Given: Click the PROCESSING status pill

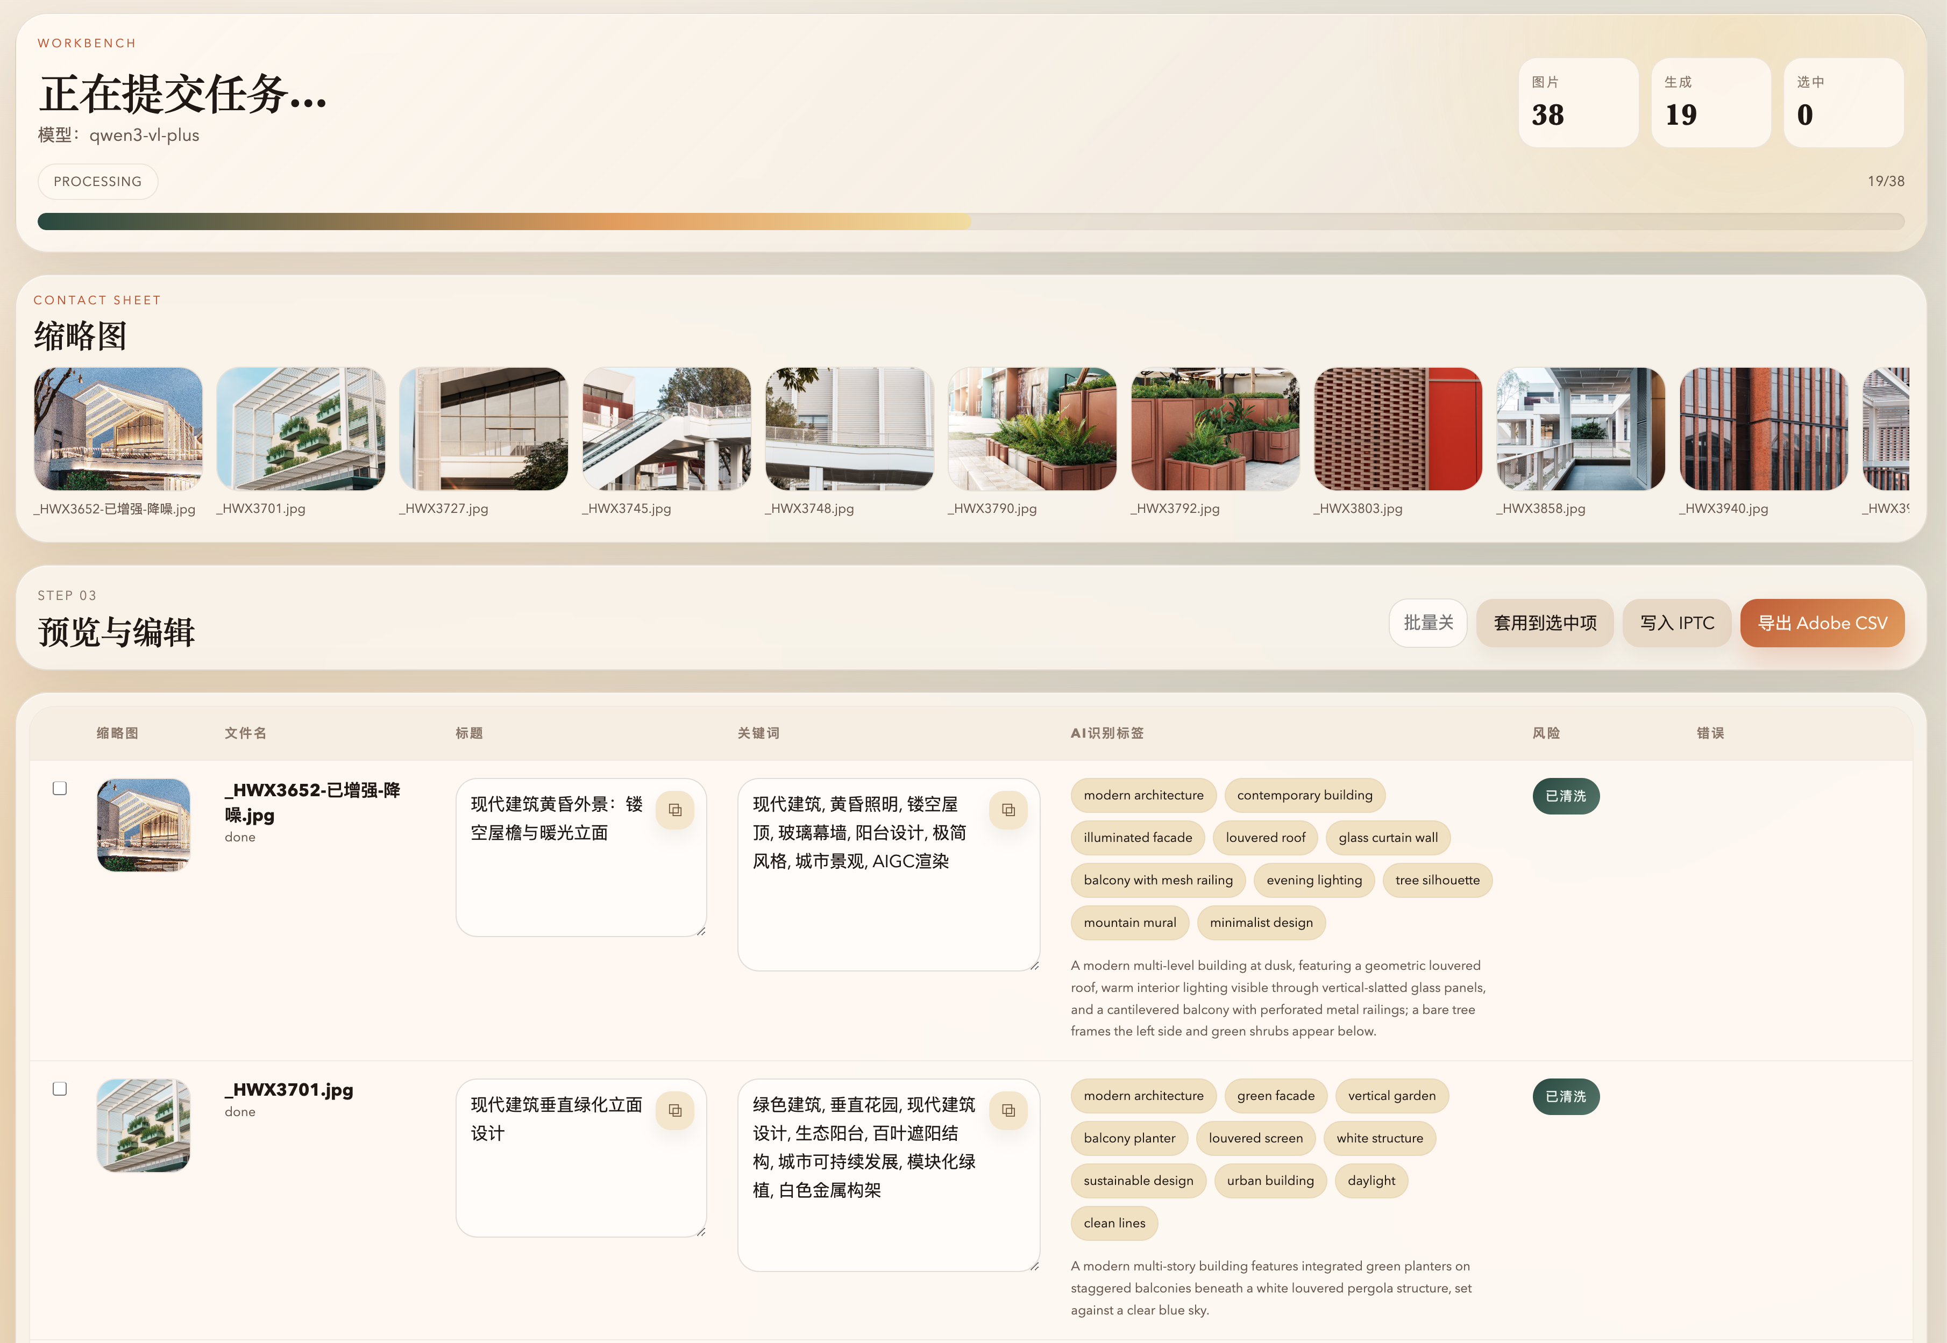Looking at the screenshot, I should pos(98,182).
